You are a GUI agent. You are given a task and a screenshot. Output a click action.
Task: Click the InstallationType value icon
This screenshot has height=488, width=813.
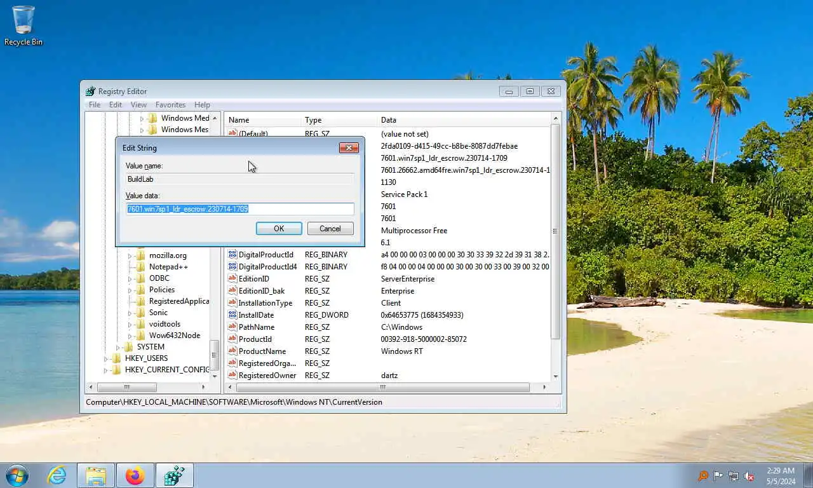(x=232, y=302)
